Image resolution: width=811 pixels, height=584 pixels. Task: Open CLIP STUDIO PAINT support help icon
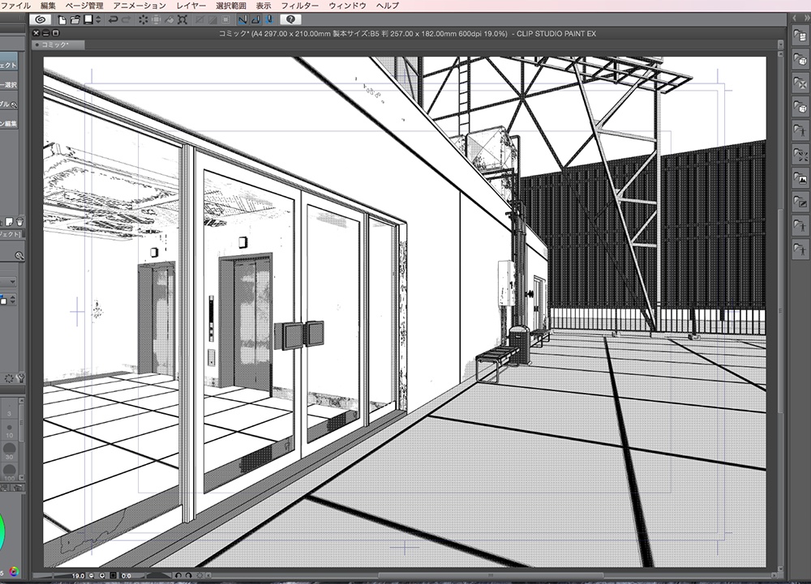tap(290, 19)
